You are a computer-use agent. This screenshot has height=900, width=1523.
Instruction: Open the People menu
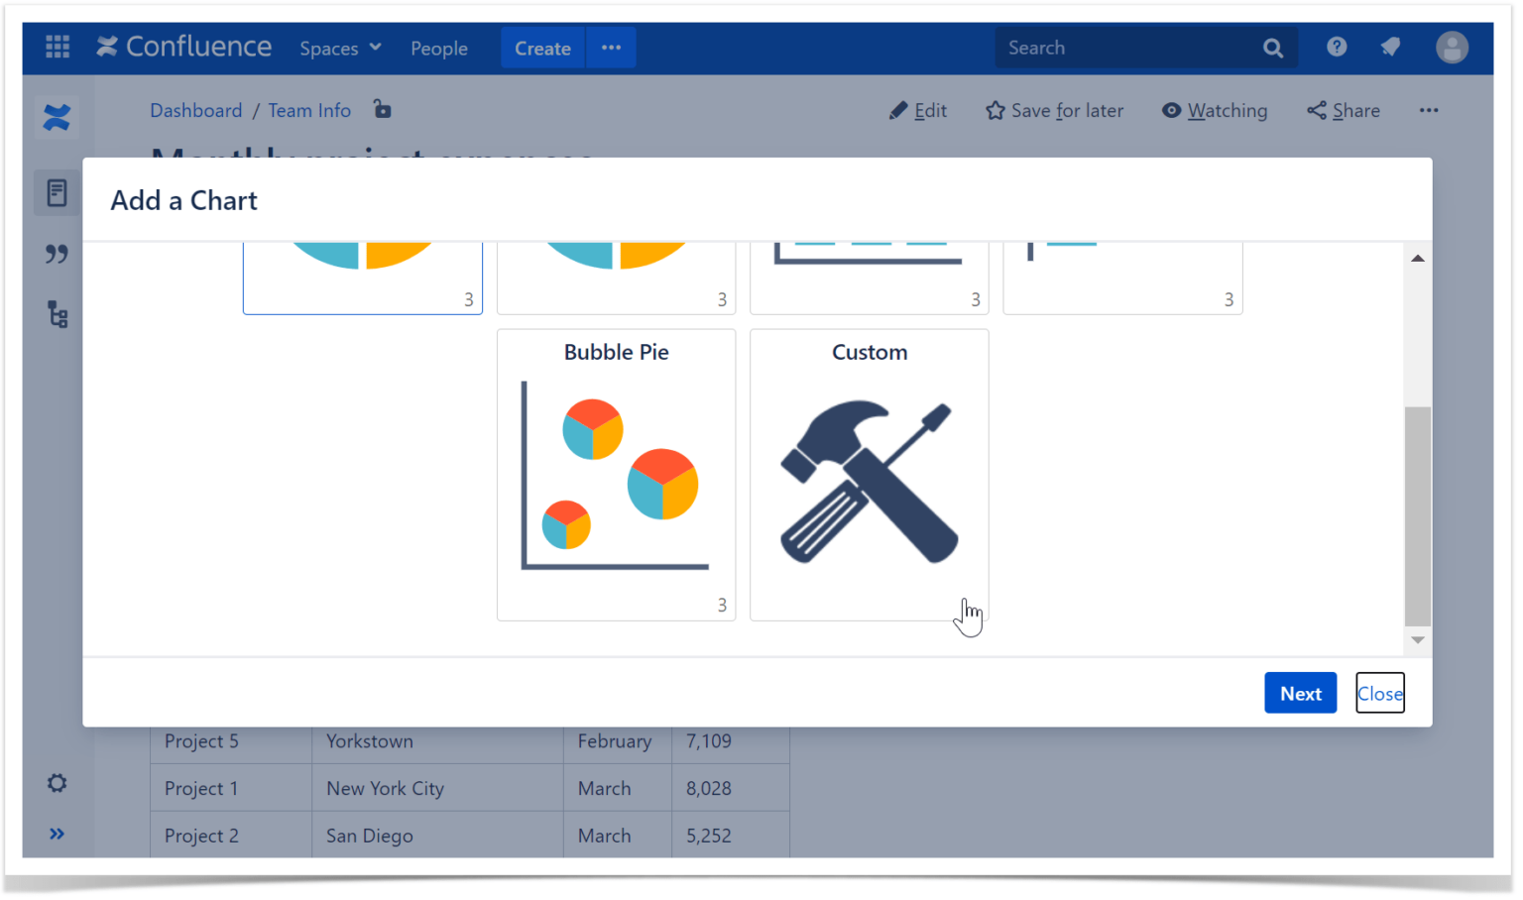pyautogui.click(x=438, y=48)
